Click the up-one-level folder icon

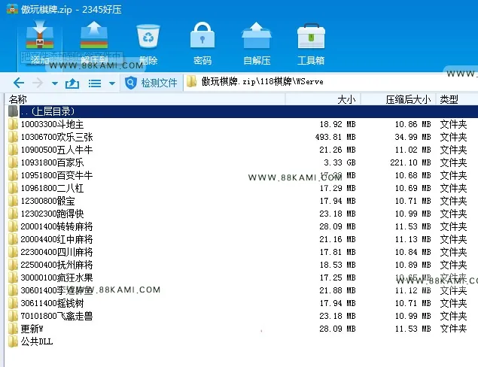[x=72, y=83]
